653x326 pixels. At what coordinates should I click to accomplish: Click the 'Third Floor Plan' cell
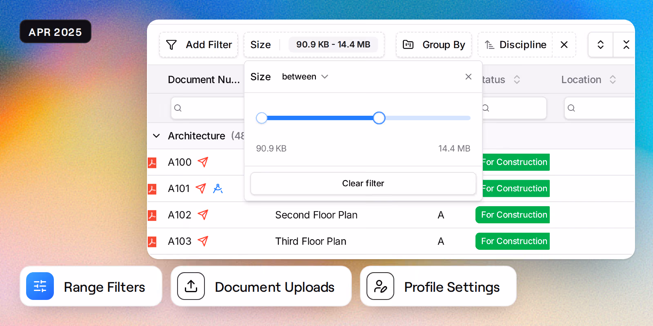(311, 241)
